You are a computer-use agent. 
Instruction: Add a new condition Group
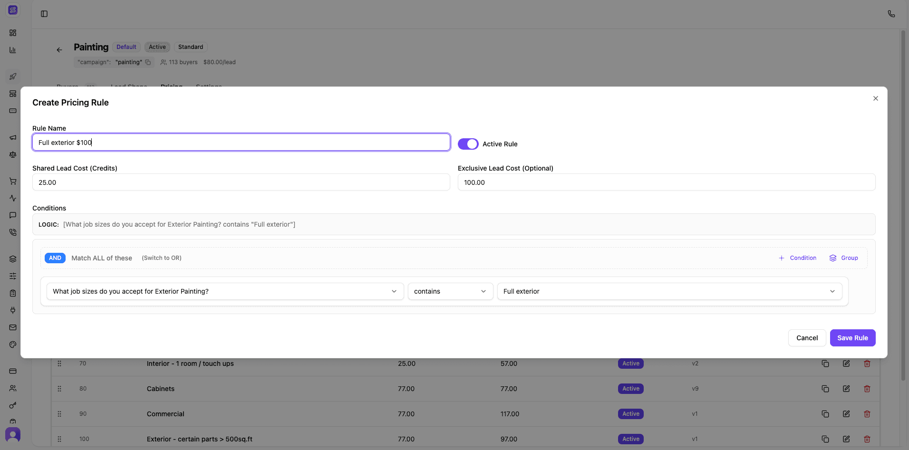coord(844,258)
